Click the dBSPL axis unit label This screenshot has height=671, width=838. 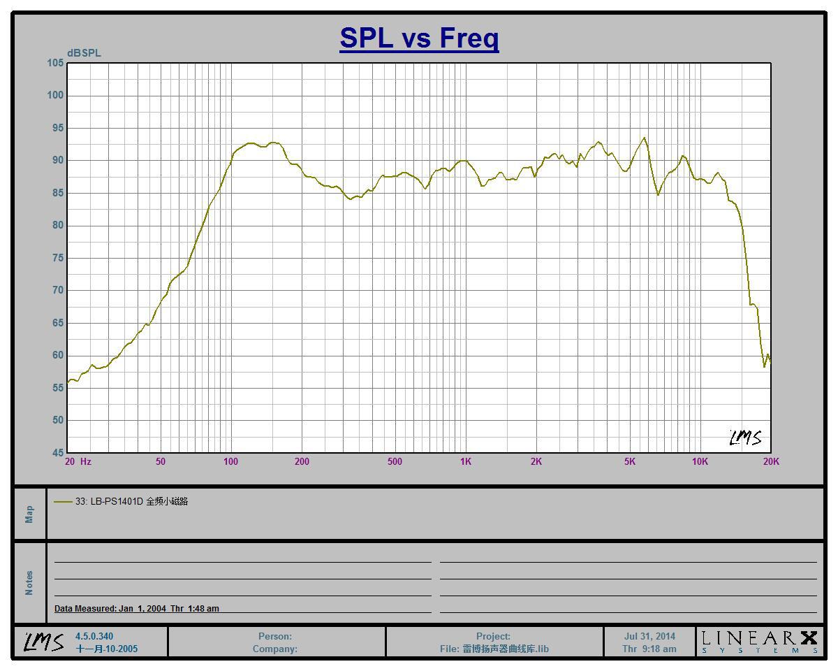pos(84,53)
